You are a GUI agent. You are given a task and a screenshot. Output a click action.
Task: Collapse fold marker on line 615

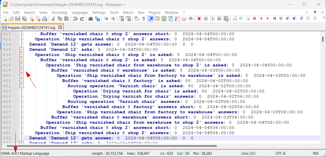[21, 50]
